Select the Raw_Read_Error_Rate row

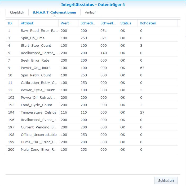[39, 31]
